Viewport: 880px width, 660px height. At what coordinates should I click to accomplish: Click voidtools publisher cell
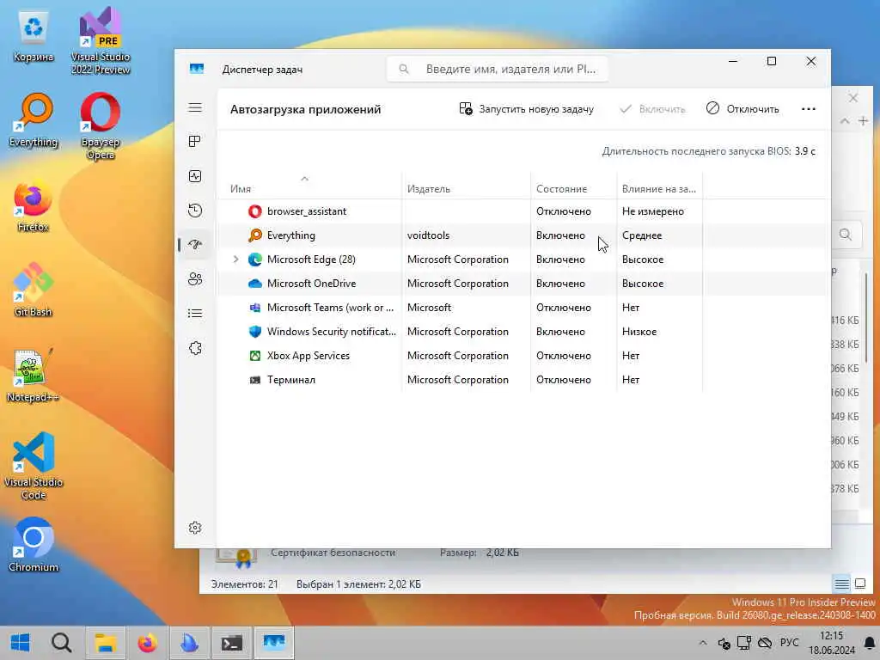click(428, 235)
